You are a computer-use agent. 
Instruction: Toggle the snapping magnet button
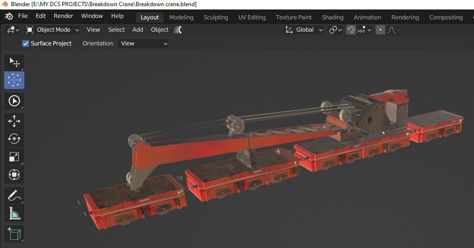[x=351, y=30]
